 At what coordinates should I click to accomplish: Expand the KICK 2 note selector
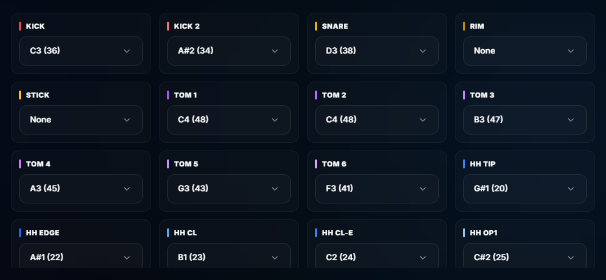[229, 51]
